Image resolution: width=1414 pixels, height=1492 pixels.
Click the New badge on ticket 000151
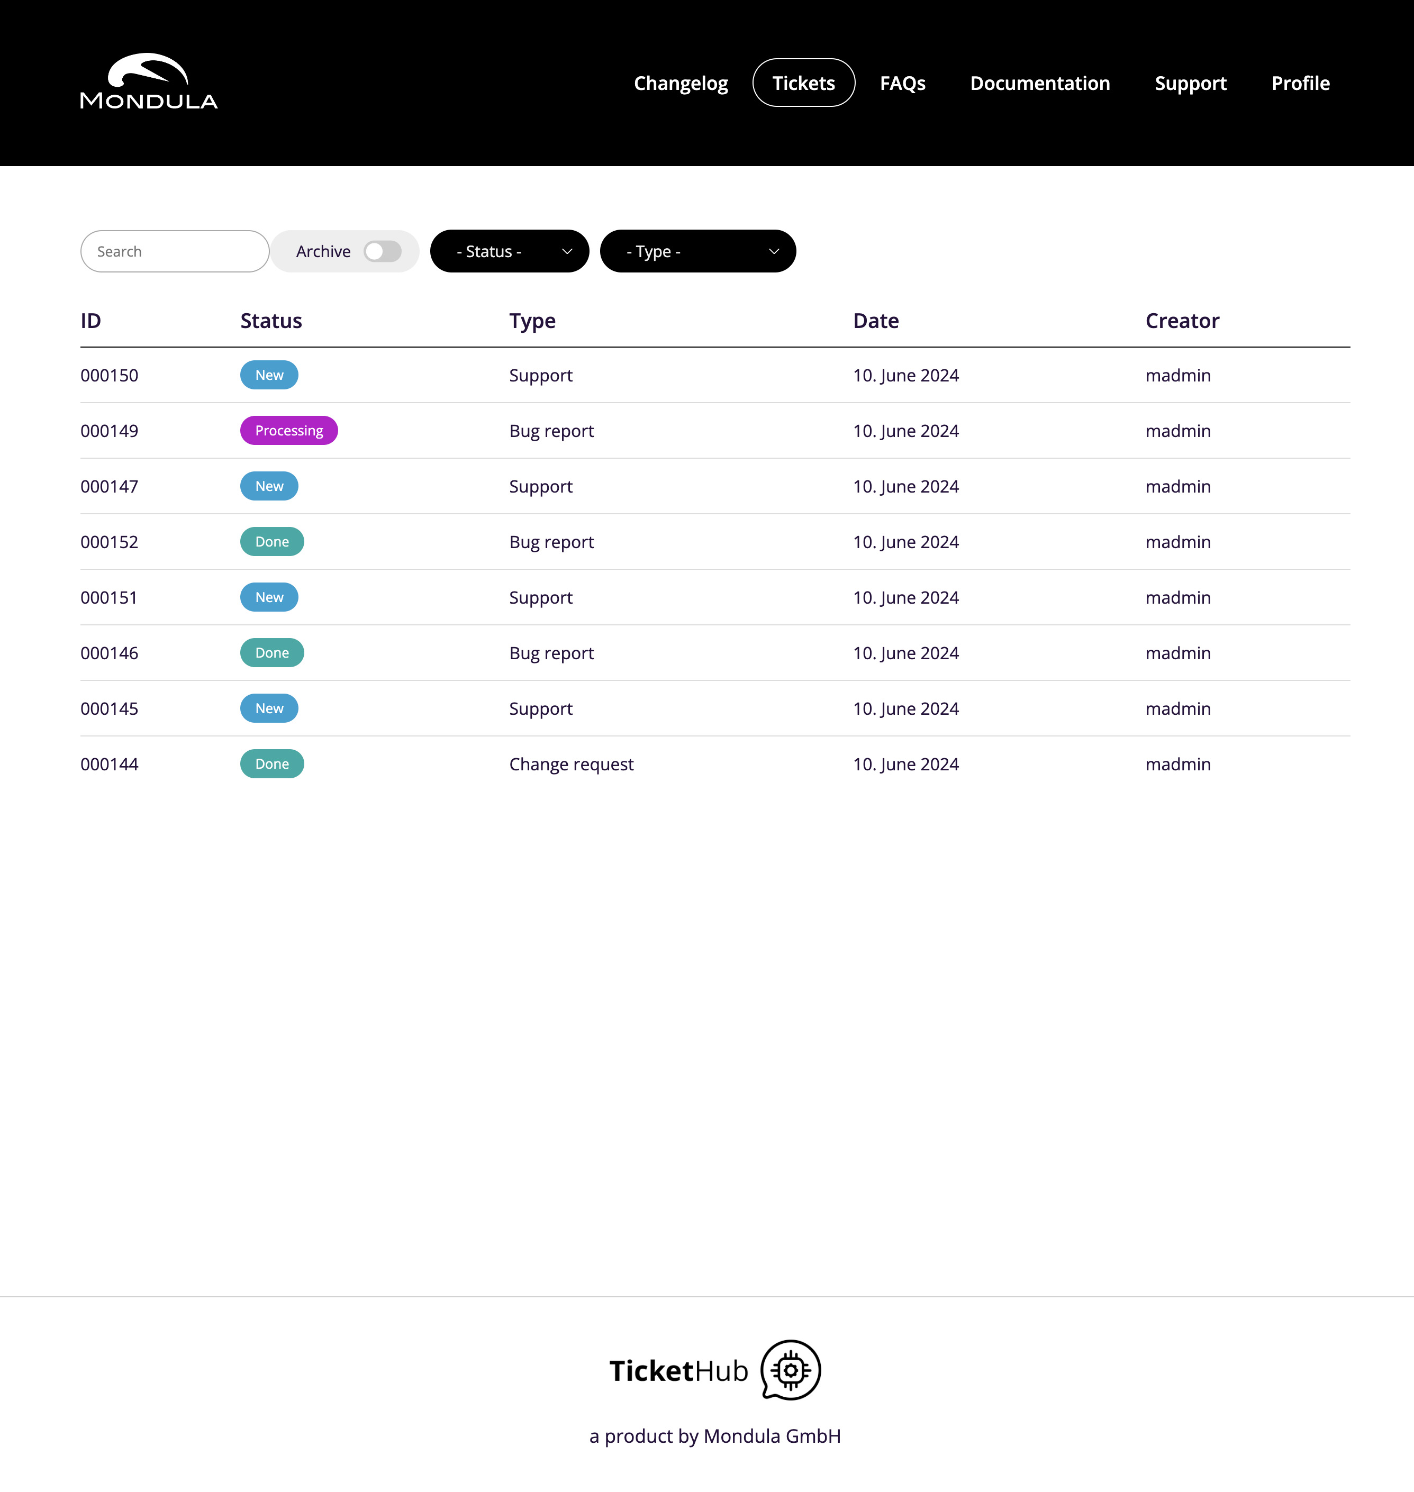coord(269,597)
